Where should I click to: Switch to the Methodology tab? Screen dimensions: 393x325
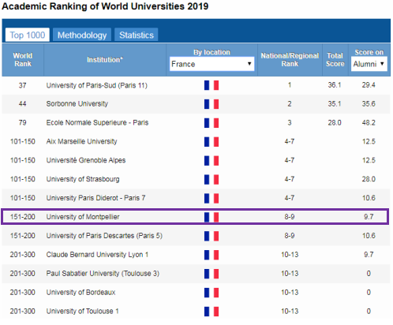(82, 35)
